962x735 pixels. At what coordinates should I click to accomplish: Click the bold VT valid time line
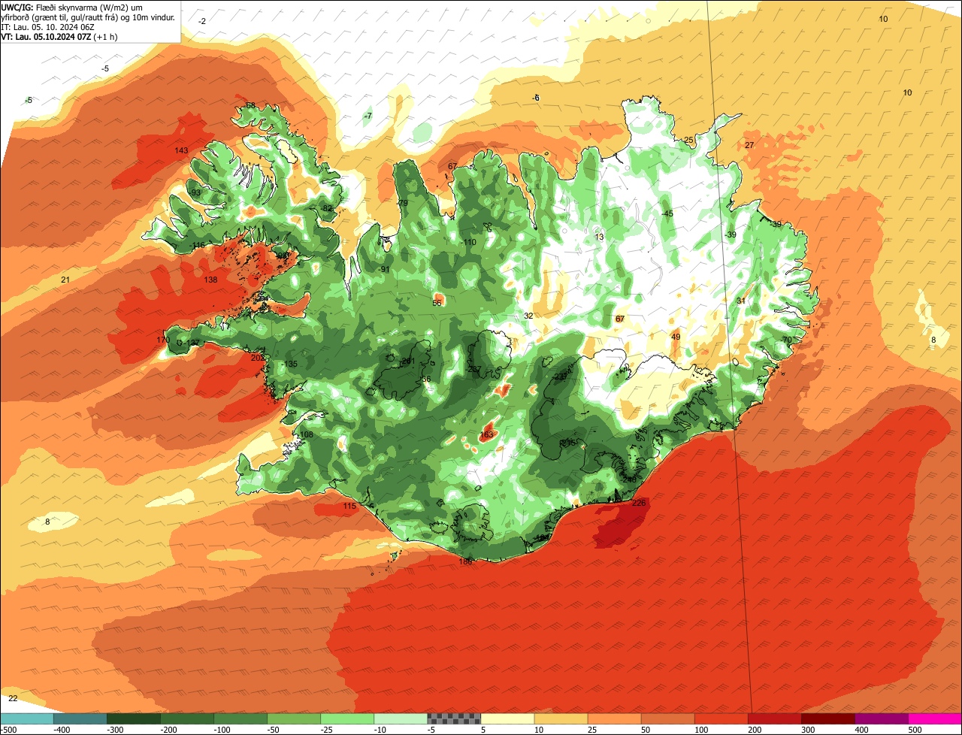[56, 37]
